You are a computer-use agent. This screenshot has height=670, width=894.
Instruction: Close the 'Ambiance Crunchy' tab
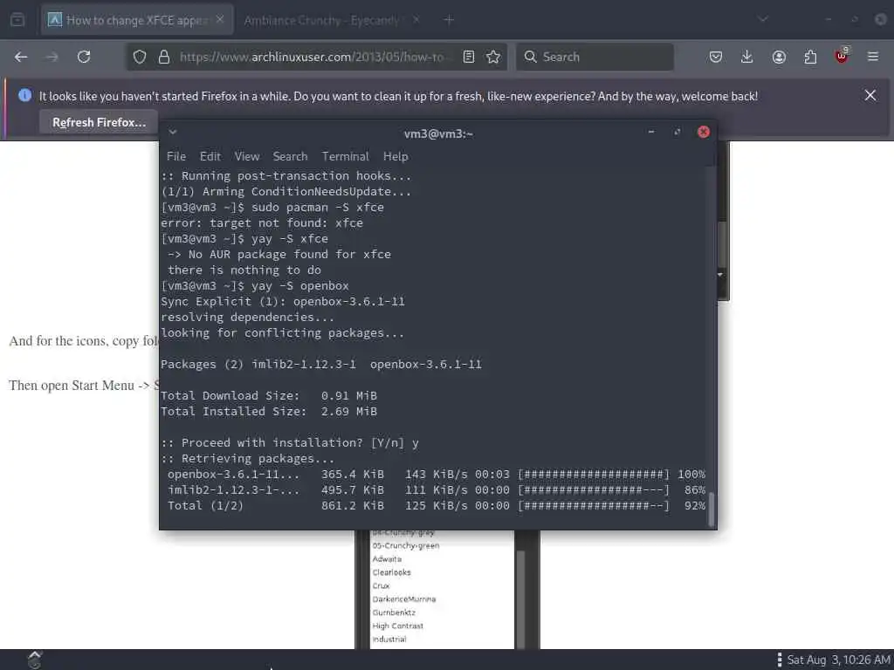coord(416,20)
